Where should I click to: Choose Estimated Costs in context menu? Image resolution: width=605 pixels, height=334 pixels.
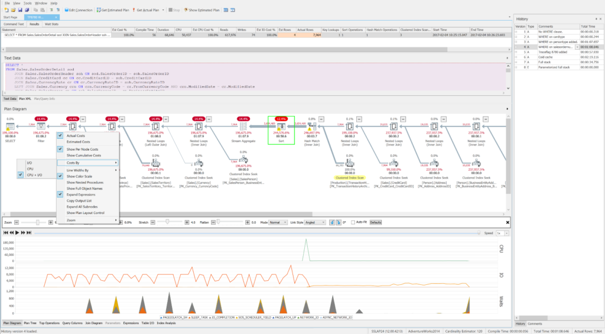[88, 142]
